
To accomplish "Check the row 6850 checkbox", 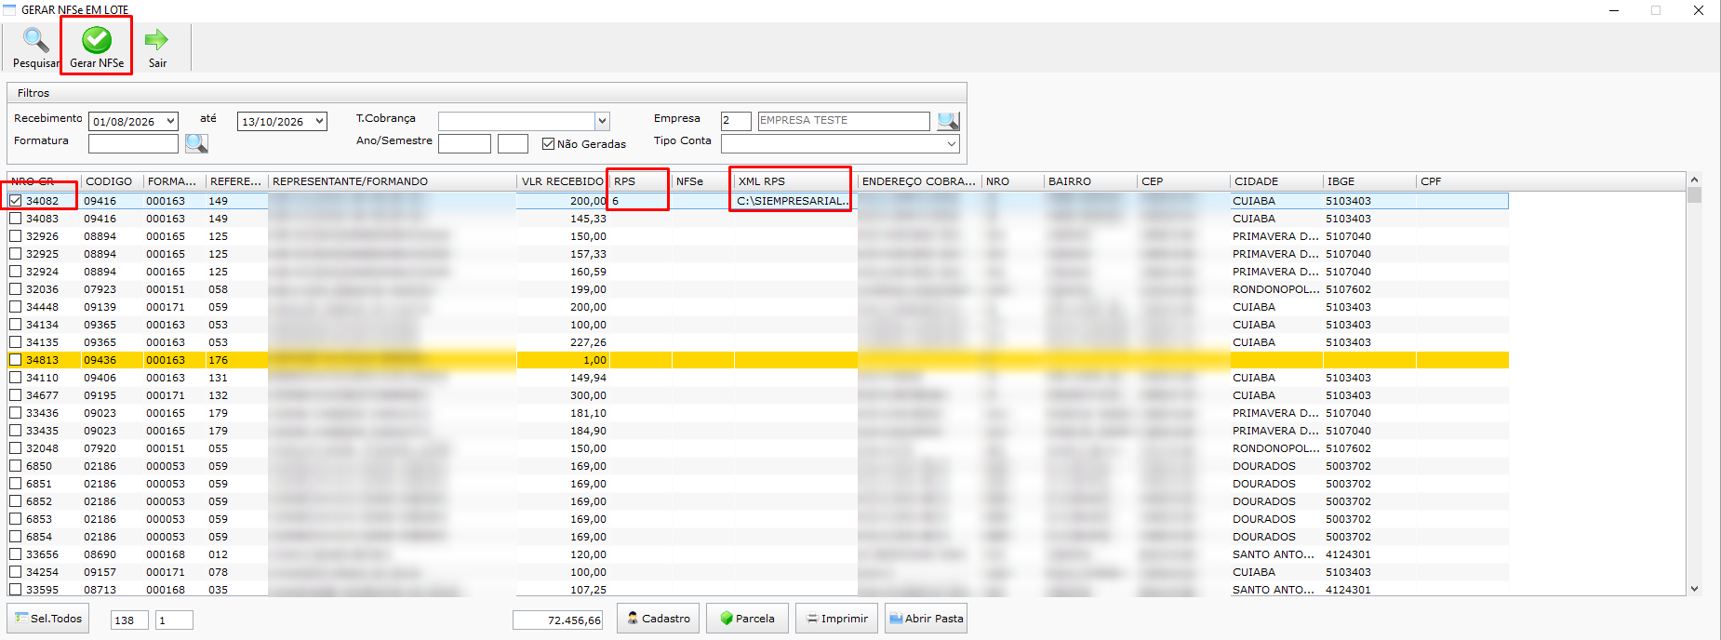I will coord(16,466).
